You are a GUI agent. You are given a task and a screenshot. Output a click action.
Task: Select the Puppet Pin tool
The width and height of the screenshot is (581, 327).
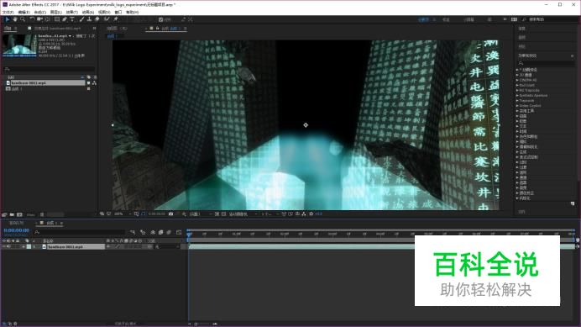[x=116, y=19]
